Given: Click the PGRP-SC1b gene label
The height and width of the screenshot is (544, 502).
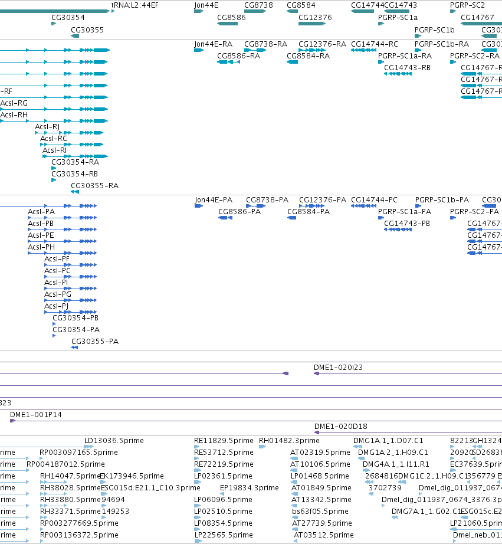Looking at the screenshot, I should [434, 30].
